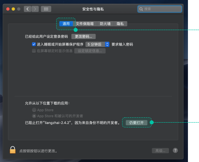The height and width of the screenshot is (162, 199).
Task: Go forward using the right chevron button
Action: click(x=35, y=9)
